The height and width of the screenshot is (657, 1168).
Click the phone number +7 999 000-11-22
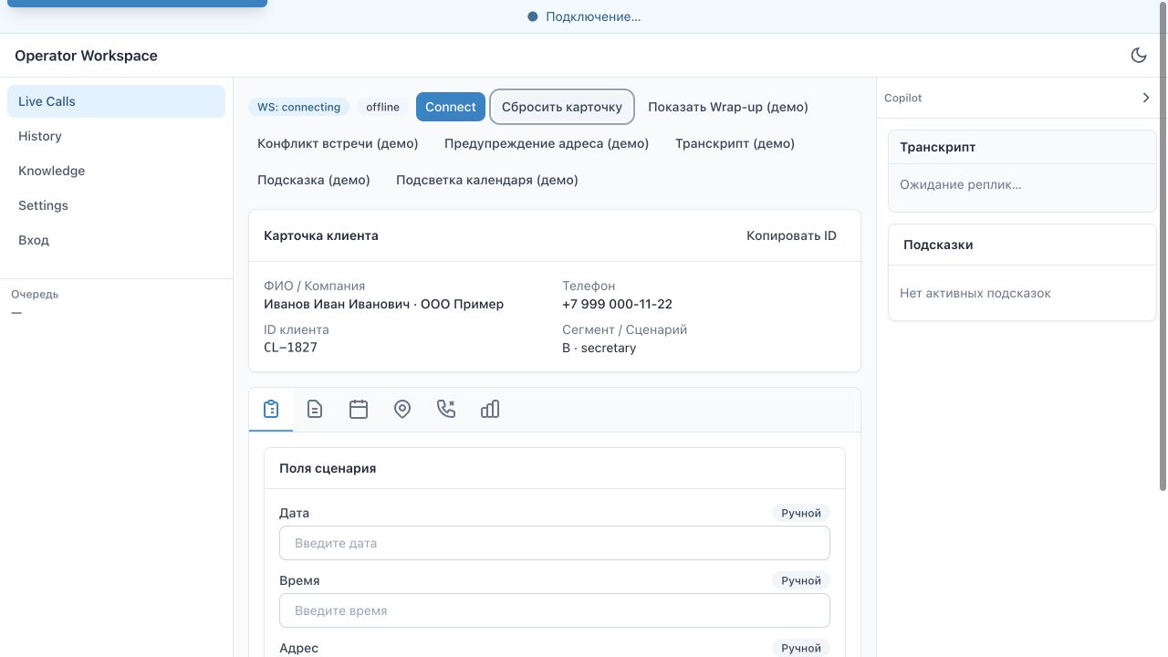617,304
